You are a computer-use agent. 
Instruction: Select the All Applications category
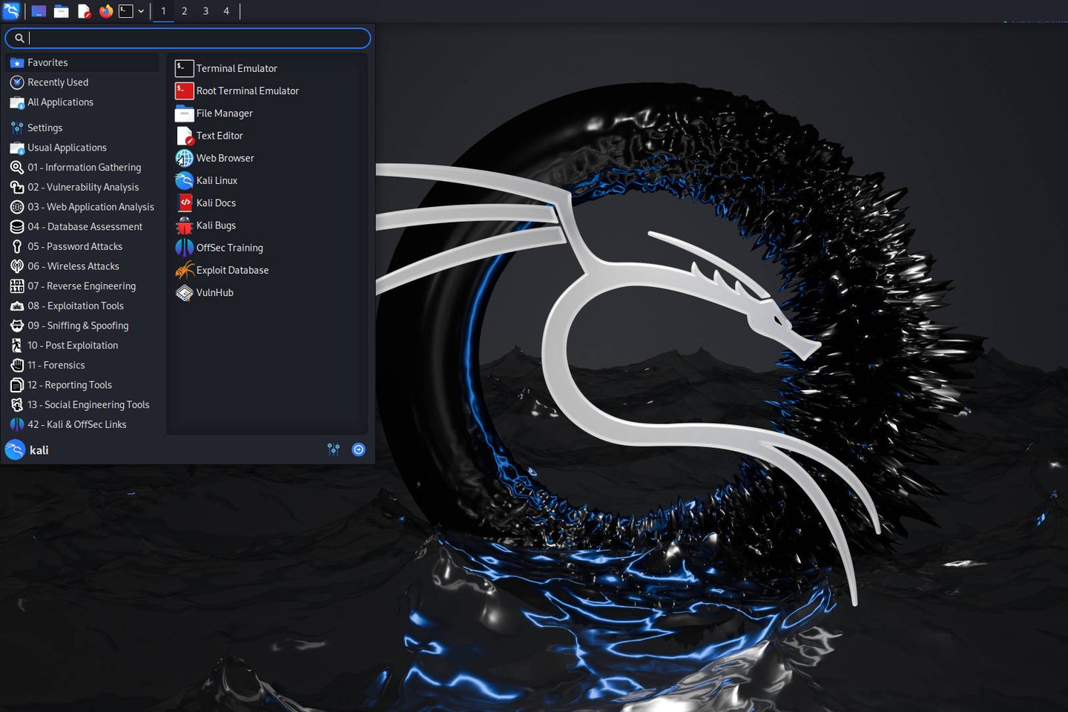82,102
